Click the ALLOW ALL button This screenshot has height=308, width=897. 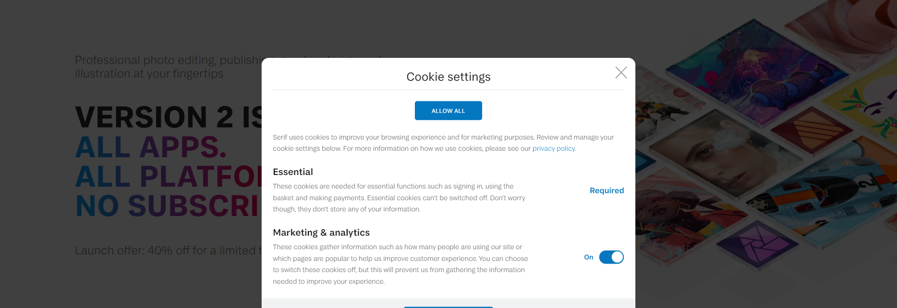click(x=448, y=111)
